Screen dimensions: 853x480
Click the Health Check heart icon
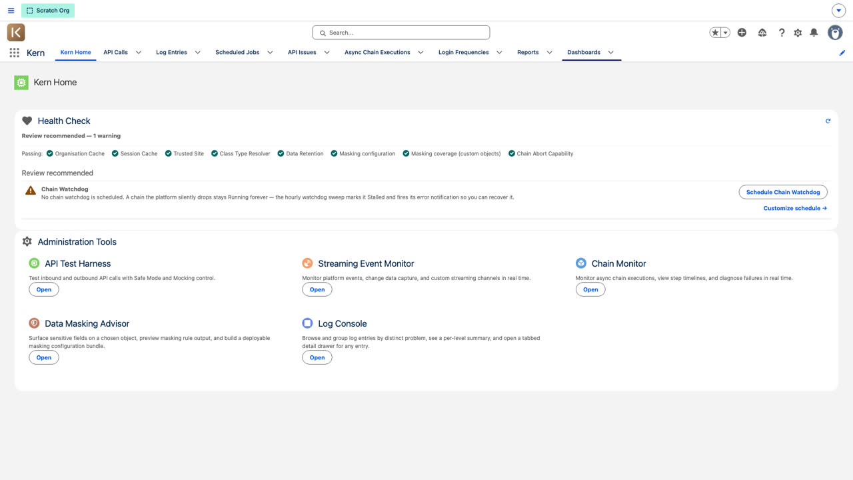point(27,121)
